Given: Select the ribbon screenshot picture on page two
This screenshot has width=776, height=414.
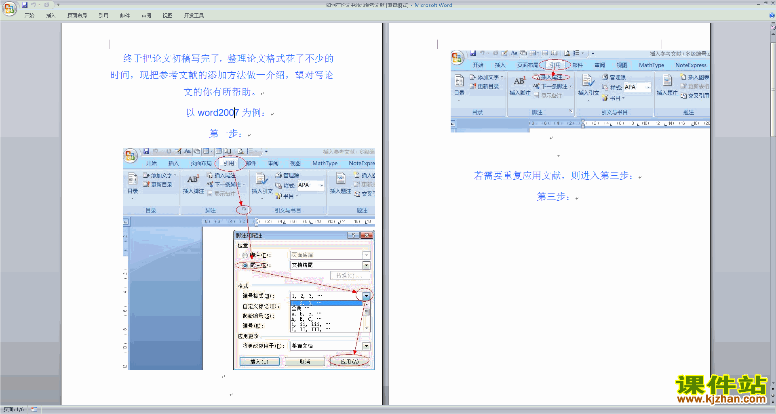Looking at the screenshot, I should pos(580,91).
